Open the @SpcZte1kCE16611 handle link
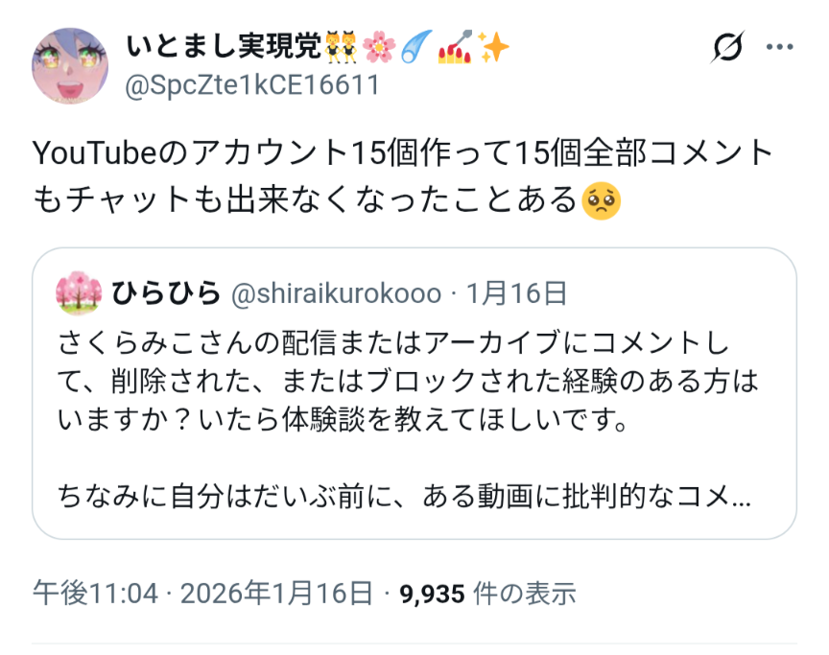This screenshot has width=829, height=655. 252,85
